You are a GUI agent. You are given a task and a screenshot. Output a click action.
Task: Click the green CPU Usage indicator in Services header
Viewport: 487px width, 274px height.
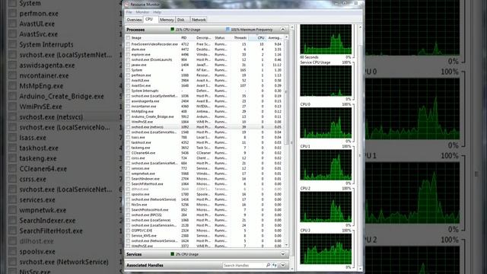[x=173, y=254]
